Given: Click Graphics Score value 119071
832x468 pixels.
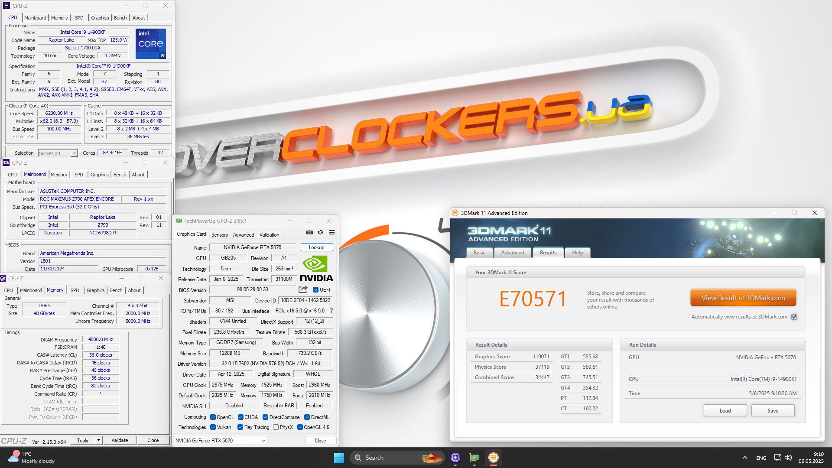Looking at the screenshot, I should click(541, 357).
